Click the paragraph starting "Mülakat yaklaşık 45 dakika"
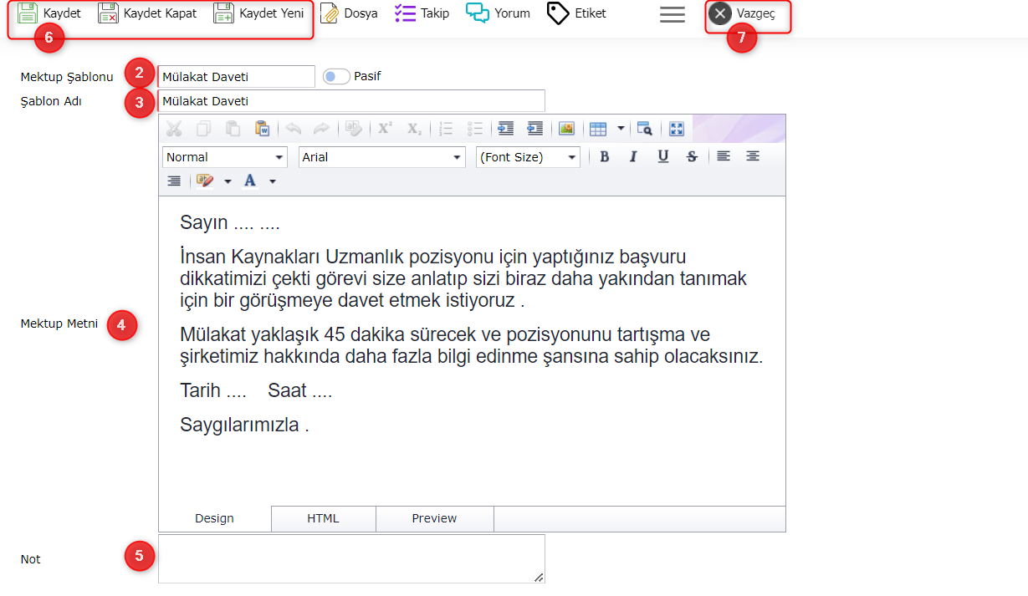The image size is (1028, 596). [472, 346]
